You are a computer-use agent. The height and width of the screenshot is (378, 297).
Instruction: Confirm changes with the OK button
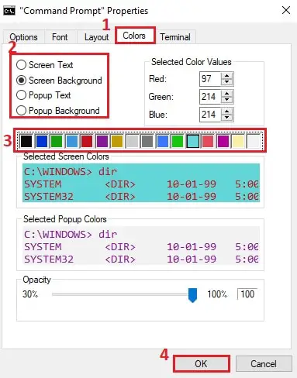201,363
